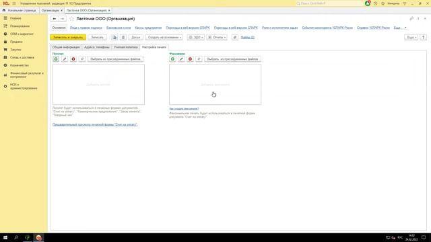
Task: Open the Главное section in sidebar
Action: 15,18
